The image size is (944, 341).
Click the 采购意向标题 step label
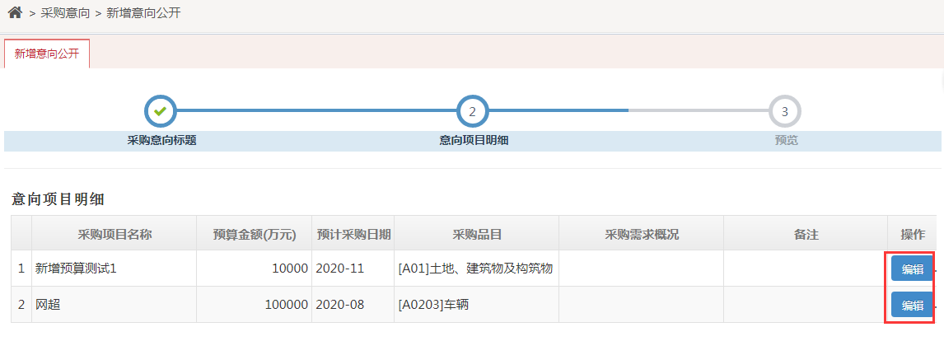[x=161, y=140]
